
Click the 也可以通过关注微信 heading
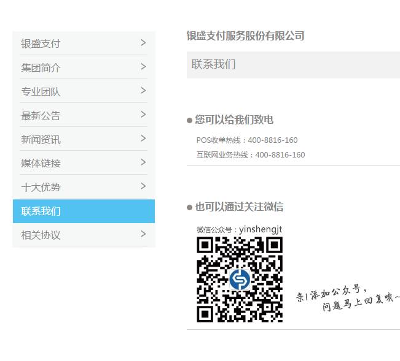239,207
